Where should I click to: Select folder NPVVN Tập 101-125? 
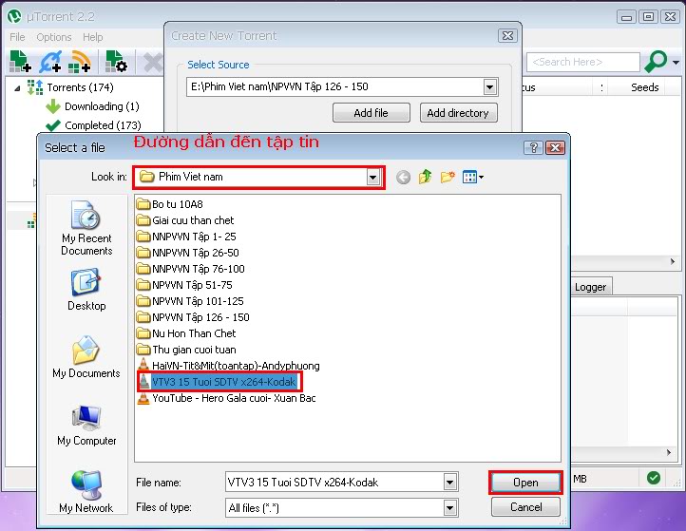(x=190, y=301)
